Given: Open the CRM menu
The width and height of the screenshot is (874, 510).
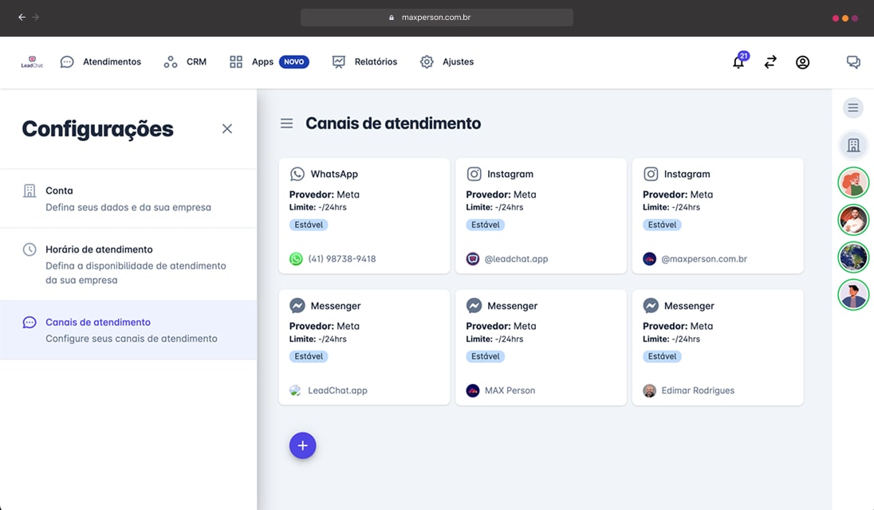Looking at the screenshot, I should (x=185, y=62).
